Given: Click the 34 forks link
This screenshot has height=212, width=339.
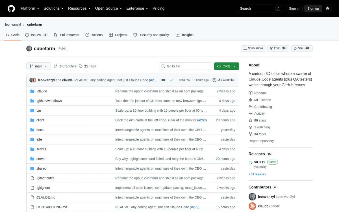Looking at the screenshot, I should (257, 134).
